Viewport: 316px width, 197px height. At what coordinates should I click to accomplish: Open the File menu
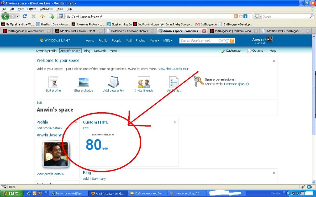coord(4,9)
